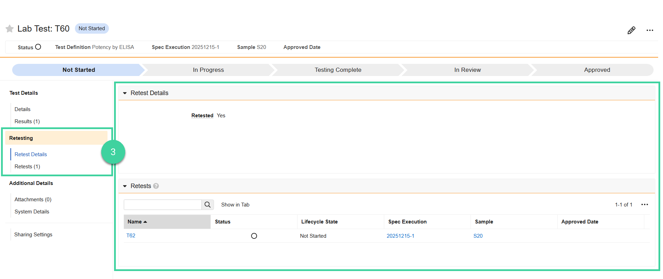Viewport: 663px width, 279px height.
Task: Open the T62 retest record link
Action: [131, 236]
